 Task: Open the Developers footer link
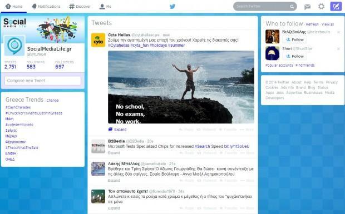(275, 98)
